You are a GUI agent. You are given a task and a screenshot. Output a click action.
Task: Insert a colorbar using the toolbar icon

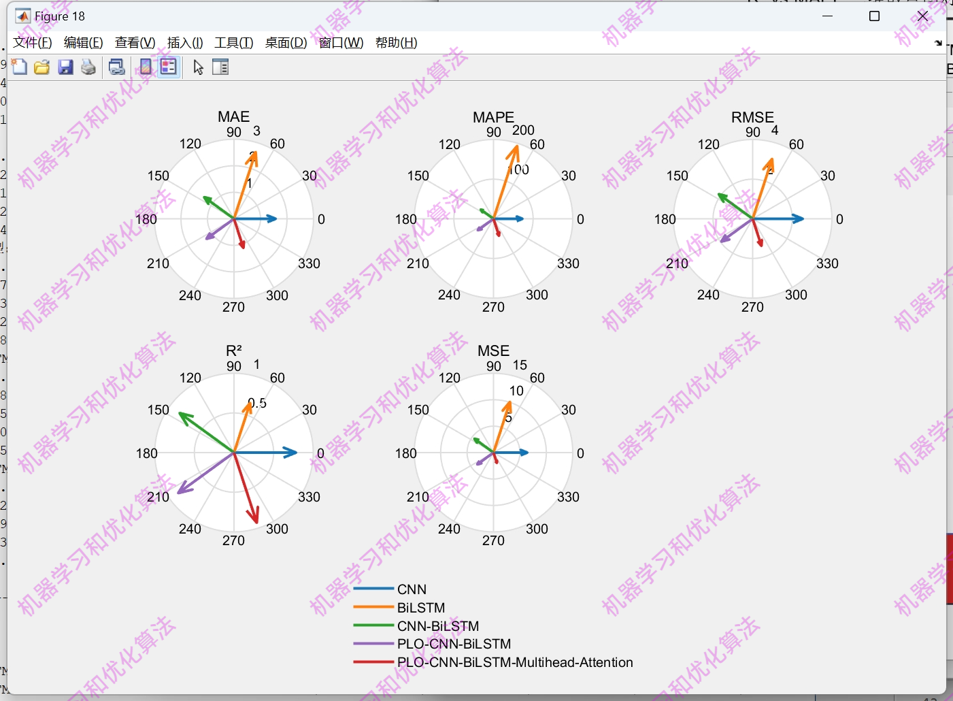pyautogui.click(x=146, y=67)
